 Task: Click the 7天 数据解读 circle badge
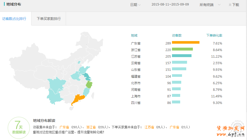coord(19,127)
